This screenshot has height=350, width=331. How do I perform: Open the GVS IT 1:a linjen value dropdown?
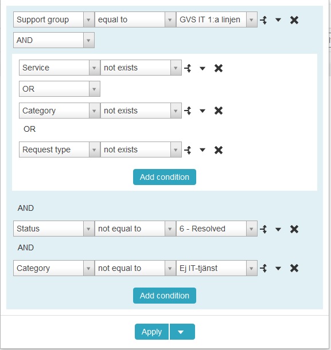click(217, 19)
